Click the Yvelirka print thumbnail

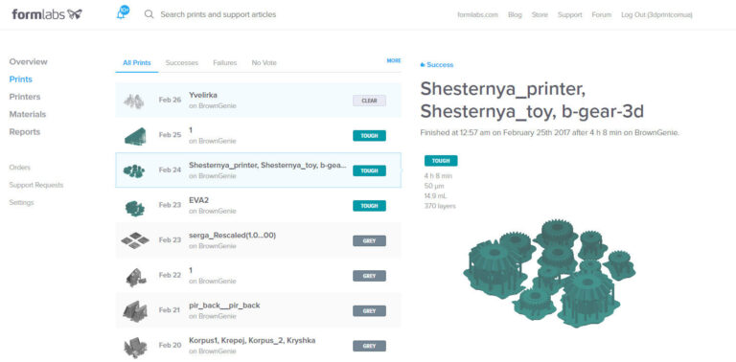click(134, 101)
